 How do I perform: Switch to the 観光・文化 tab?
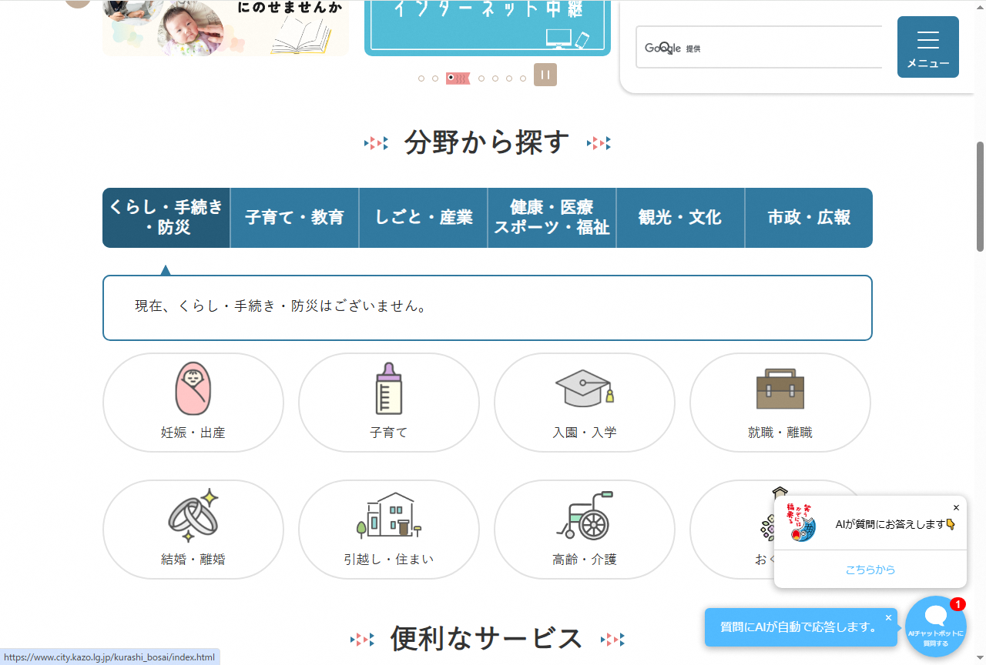[679, 218]
